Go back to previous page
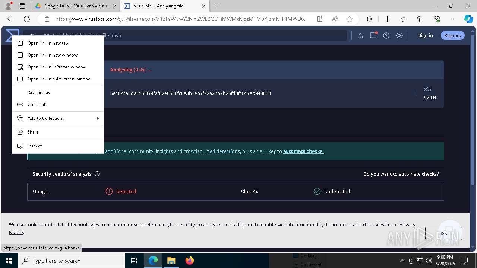Image resolution: width=477 pixels, height=268 pixels. [10, 19]
